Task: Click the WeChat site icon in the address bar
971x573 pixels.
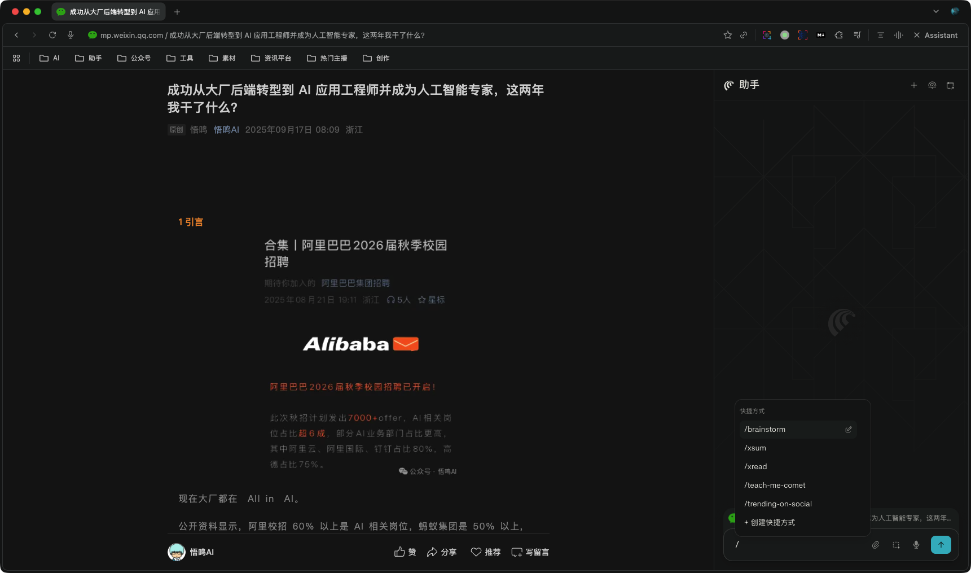Action: 93,35
